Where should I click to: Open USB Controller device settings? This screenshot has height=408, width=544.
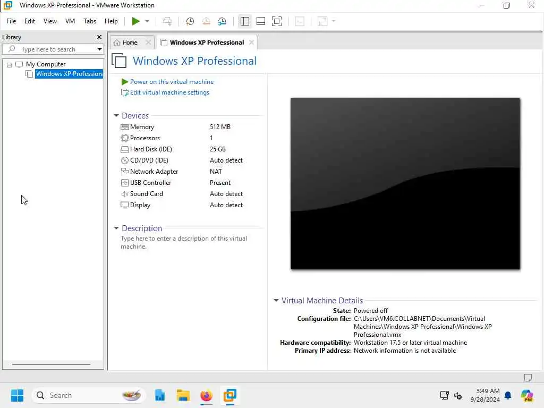point(150,183)
